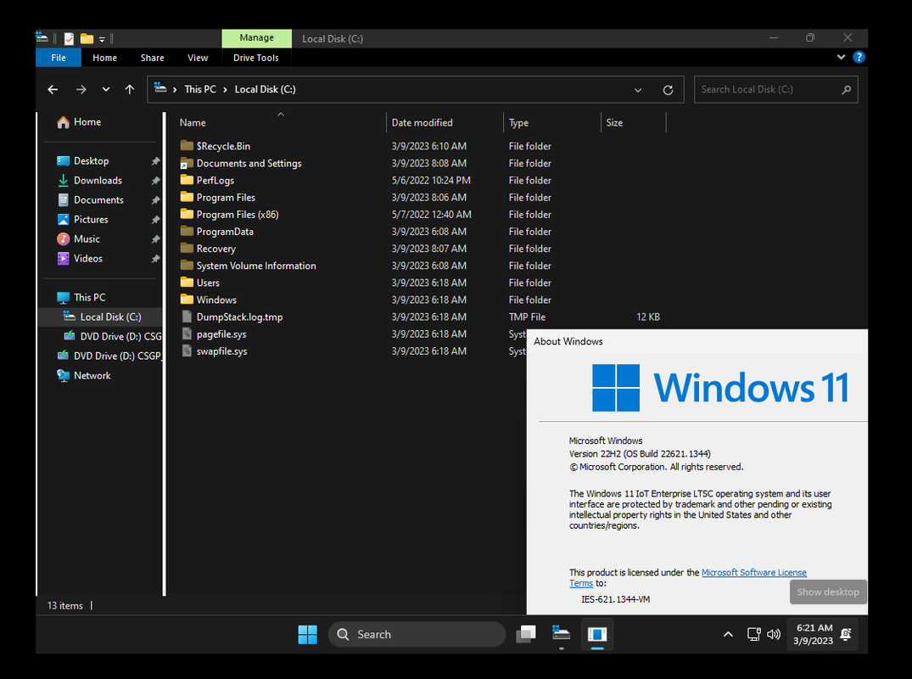Select the Users folder icon
Viewport: 912px width, 679px height.
click(x=187, y=282)
